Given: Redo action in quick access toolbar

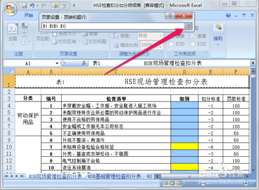Looking at the screenshot, I should tap(44, 6).
